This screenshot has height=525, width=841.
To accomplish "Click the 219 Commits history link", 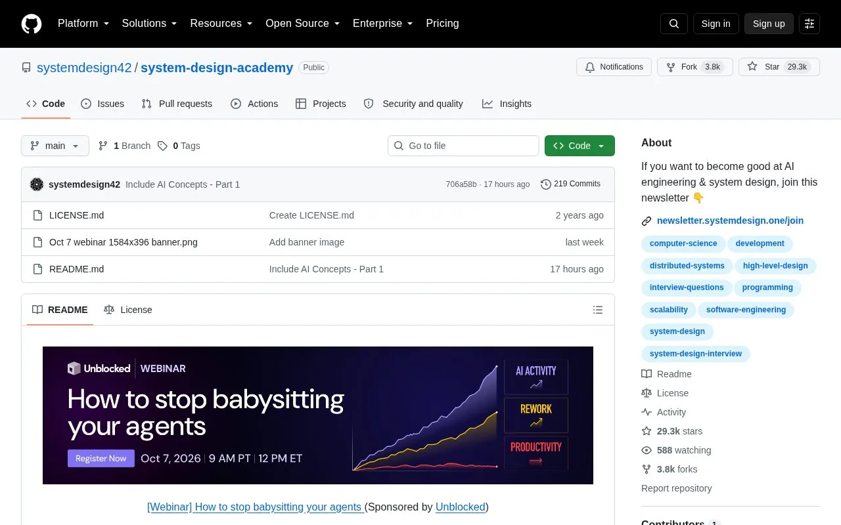I will [570, 184].
